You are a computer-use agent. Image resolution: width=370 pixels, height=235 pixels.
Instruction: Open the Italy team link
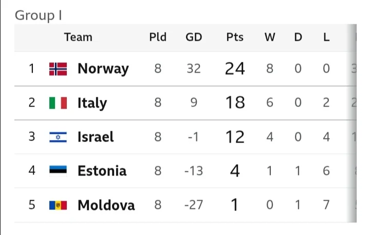pos(92,103)
